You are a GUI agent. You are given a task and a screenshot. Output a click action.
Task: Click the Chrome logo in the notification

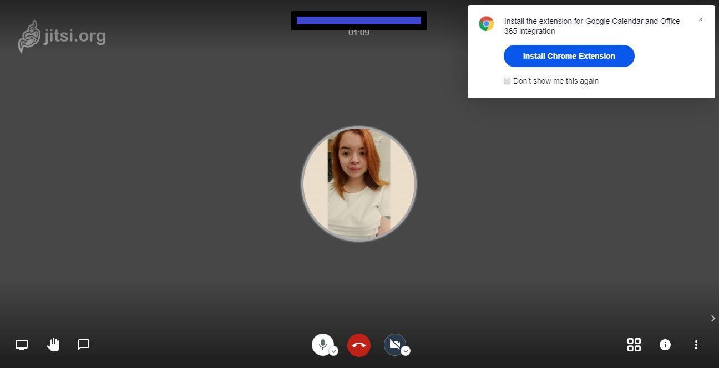pyautogui.click(x=487, y=24)
